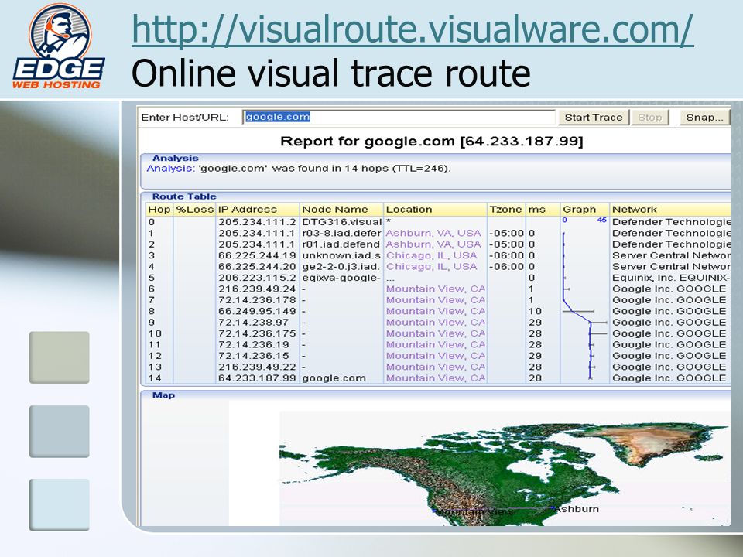The height and width of the screenshot is (557, 743).
Task: Select IP address 206.223.115.2
Action: pyautogui.click(x=257, y=278)
